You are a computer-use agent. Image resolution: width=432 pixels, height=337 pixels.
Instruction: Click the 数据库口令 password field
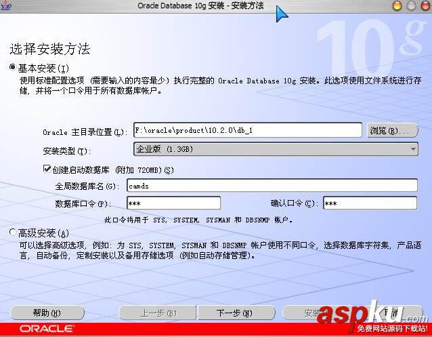(x=173, y=203)
